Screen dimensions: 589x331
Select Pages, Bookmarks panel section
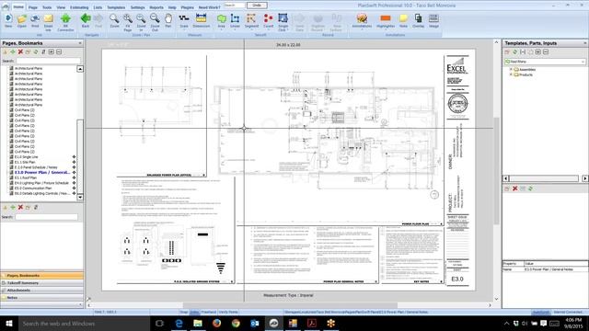(x=41, y=276)
